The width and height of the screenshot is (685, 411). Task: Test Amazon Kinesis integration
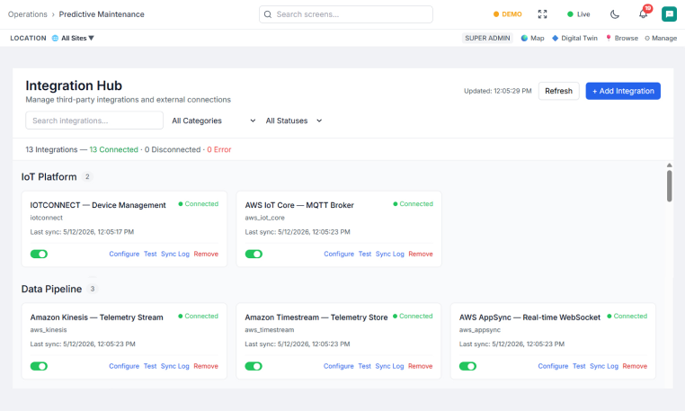pyautogui.click(x=150, y=366)
